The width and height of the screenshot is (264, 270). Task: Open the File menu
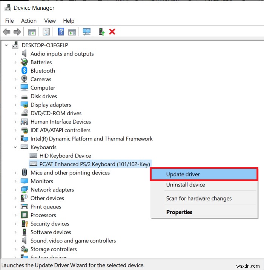click(9, 21)
